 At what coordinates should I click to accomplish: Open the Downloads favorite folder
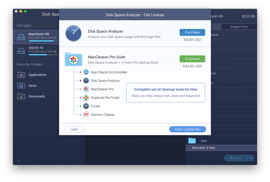coord(31,96)
